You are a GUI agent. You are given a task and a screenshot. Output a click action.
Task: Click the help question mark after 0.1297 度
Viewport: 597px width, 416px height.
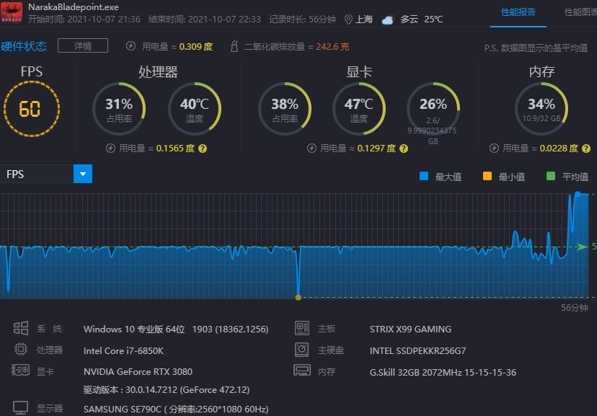point(404,149)
